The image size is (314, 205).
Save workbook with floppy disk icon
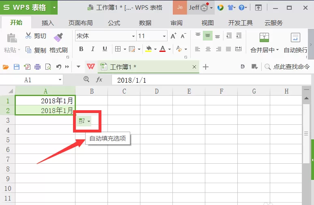[x=17, y=67]
